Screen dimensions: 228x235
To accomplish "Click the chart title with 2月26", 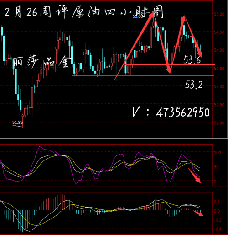I will pyautogui.click(x=84, y=12).
